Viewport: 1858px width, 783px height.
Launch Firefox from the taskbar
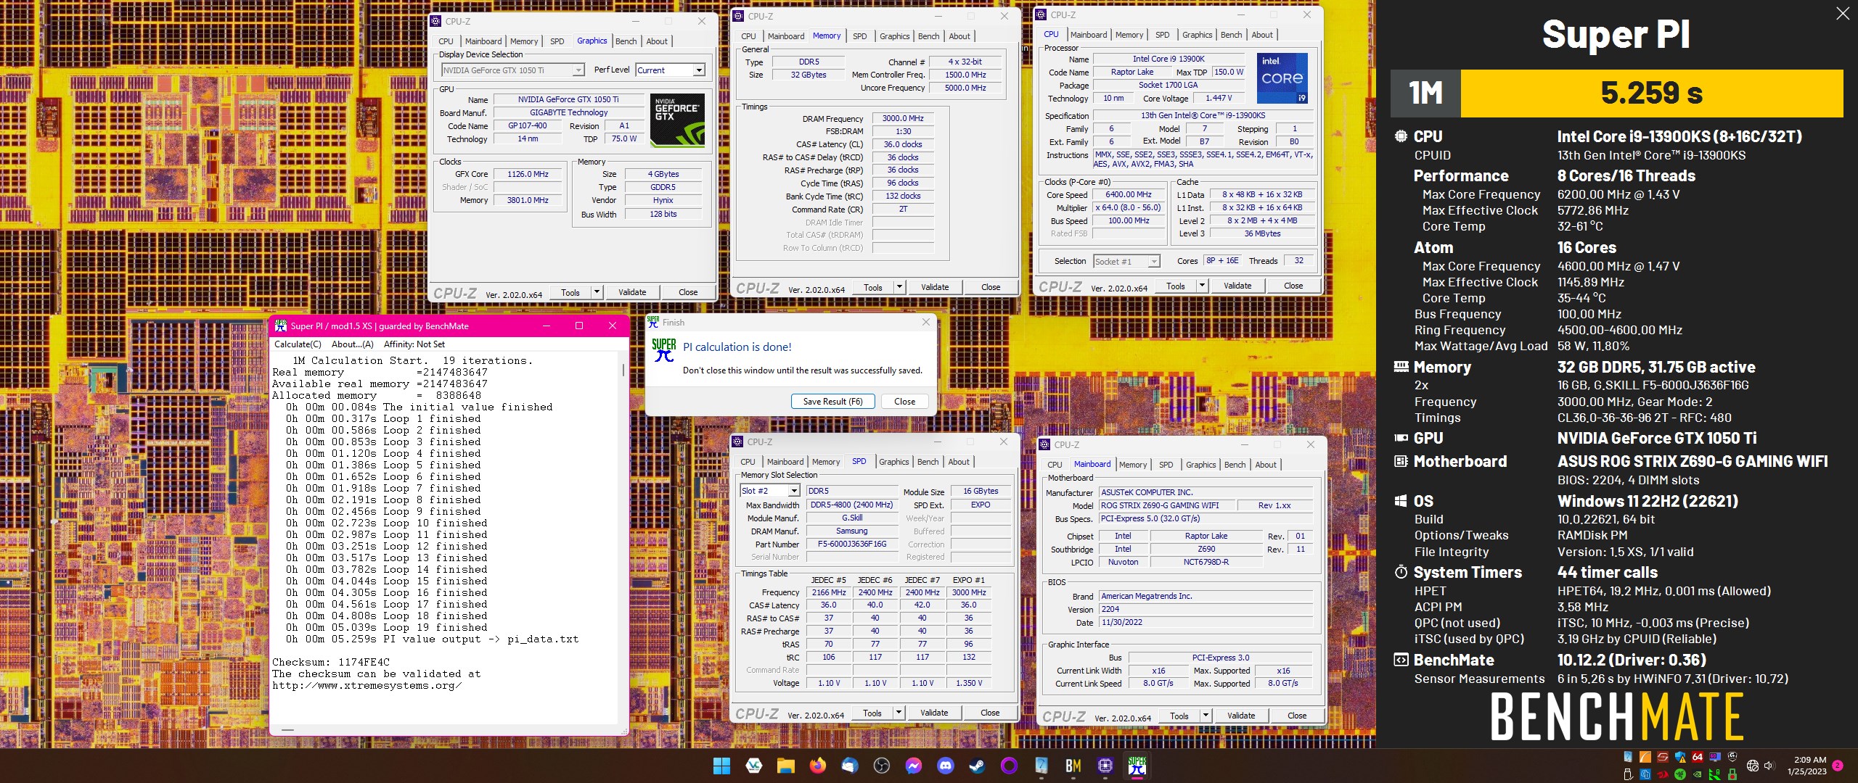click(818, 766)
